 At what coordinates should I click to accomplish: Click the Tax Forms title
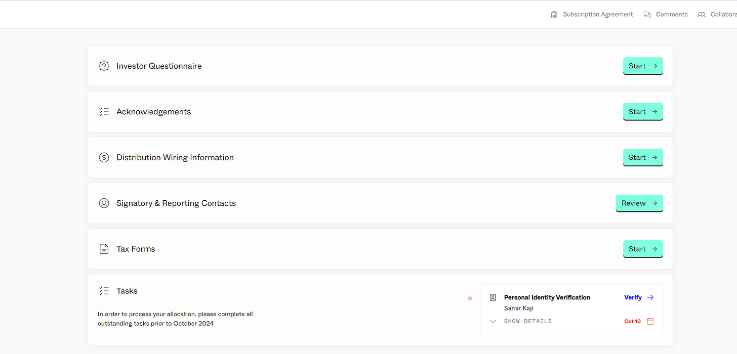[136, 249]
